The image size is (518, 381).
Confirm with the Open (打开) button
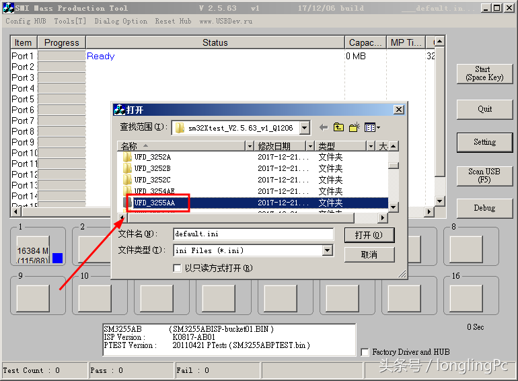(x=369, y=235)
